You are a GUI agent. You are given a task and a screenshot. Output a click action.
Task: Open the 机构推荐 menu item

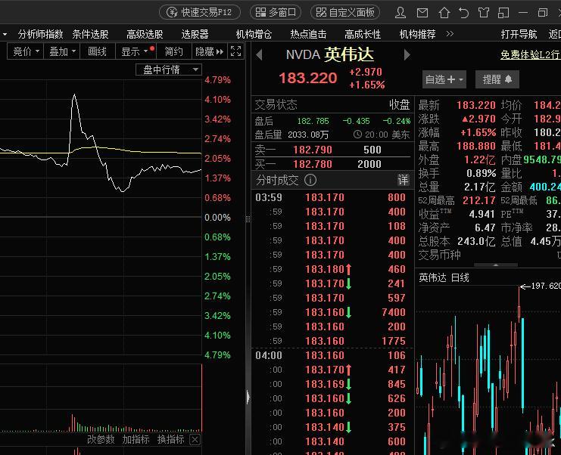click(x=417, y=34)
